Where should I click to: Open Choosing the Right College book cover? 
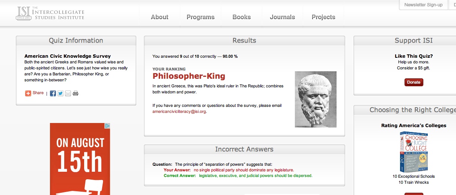(x=414, y=152)
